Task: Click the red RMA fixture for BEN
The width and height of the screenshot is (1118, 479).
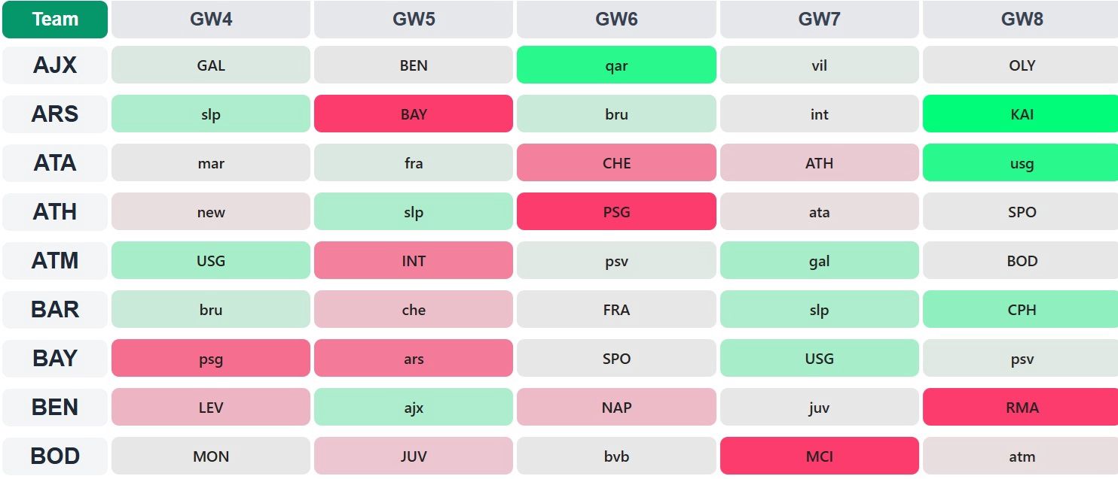Action: [1022, 408]
